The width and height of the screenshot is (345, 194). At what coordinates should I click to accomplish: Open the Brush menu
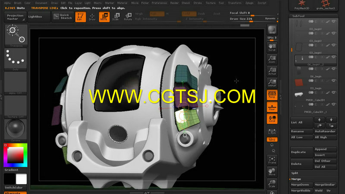[18, 3]
